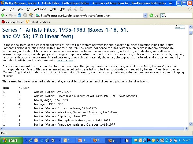The image size is (193, 144).
Task: Follow the READ MORE link
Action: (65, 61)
